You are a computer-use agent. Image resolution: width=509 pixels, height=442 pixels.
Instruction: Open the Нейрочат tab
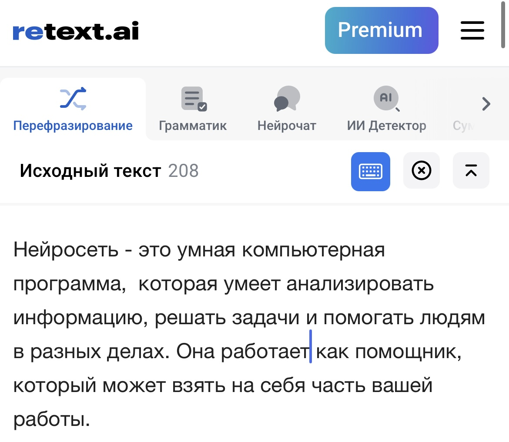click(287, 126)
